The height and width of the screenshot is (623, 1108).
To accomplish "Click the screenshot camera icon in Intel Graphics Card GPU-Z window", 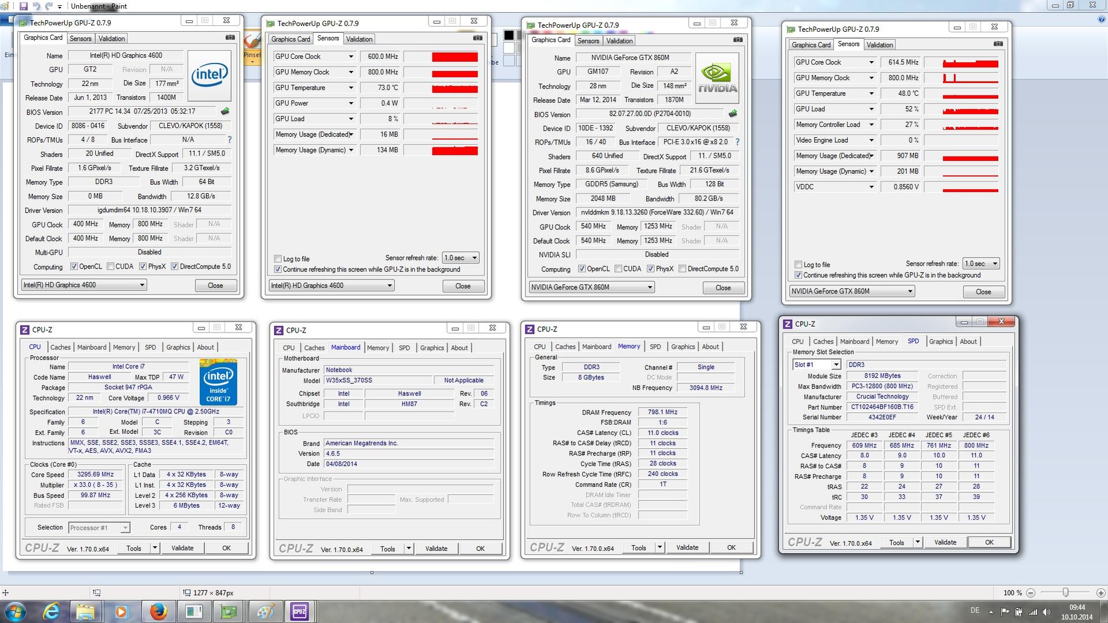I will coord(230,38).
